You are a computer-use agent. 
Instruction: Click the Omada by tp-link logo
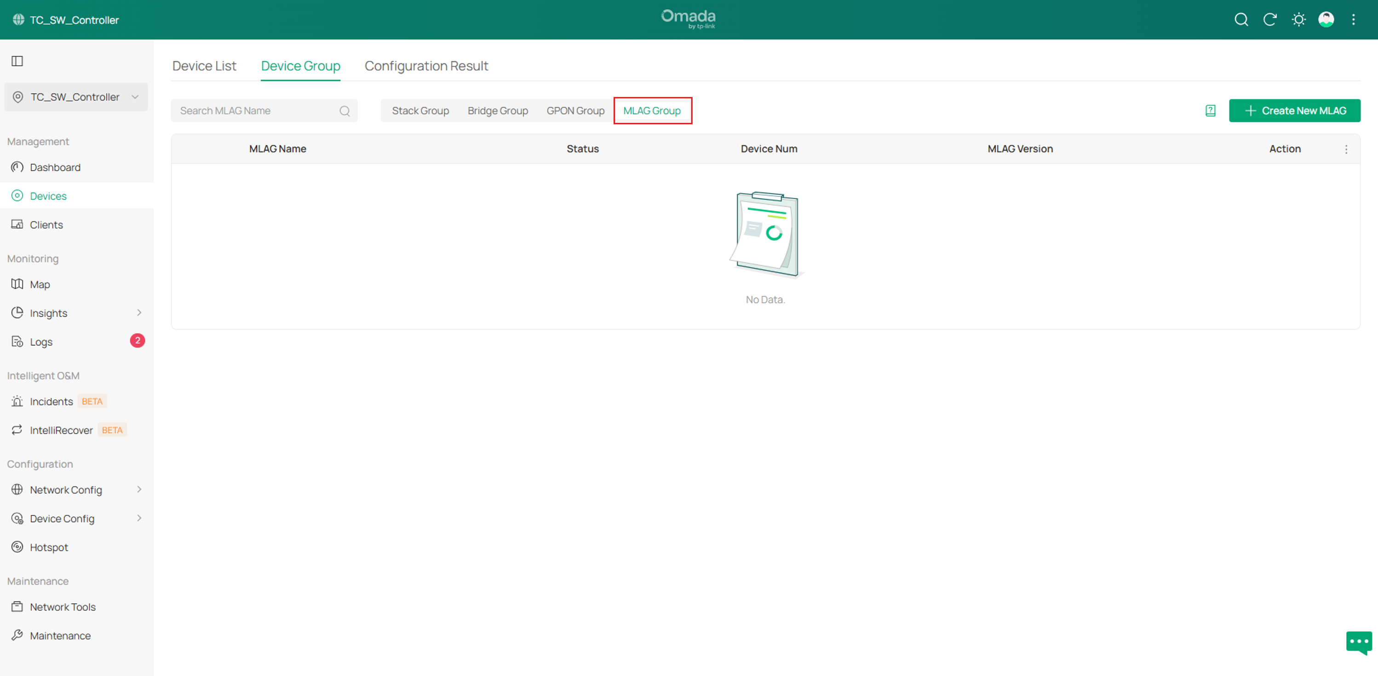coord(689,19)
